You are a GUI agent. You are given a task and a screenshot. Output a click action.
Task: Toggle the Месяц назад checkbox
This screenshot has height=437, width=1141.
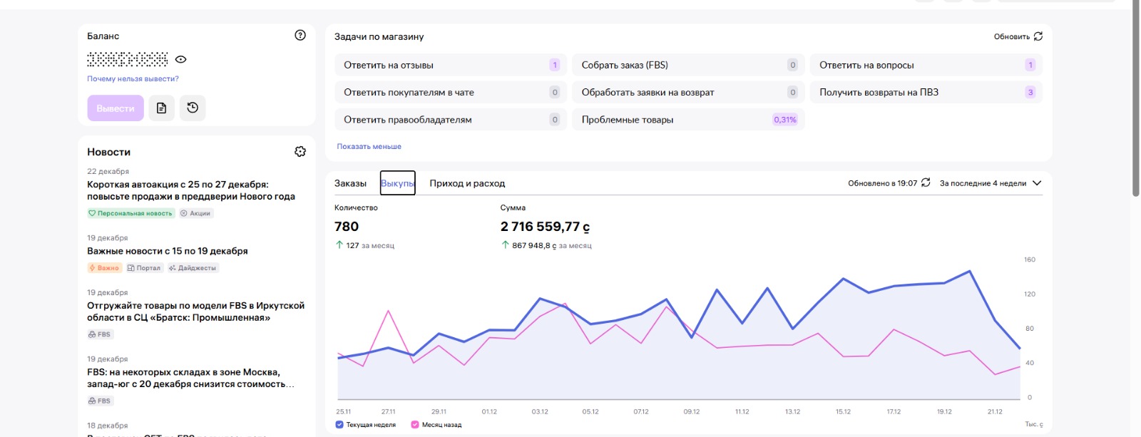[x=415, y=425]
